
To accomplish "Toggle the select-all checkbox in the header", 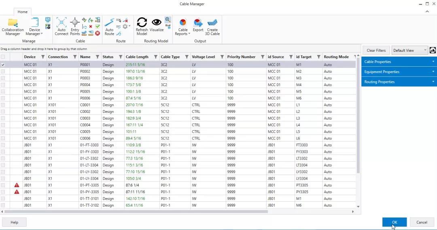I will pos(3,57).
